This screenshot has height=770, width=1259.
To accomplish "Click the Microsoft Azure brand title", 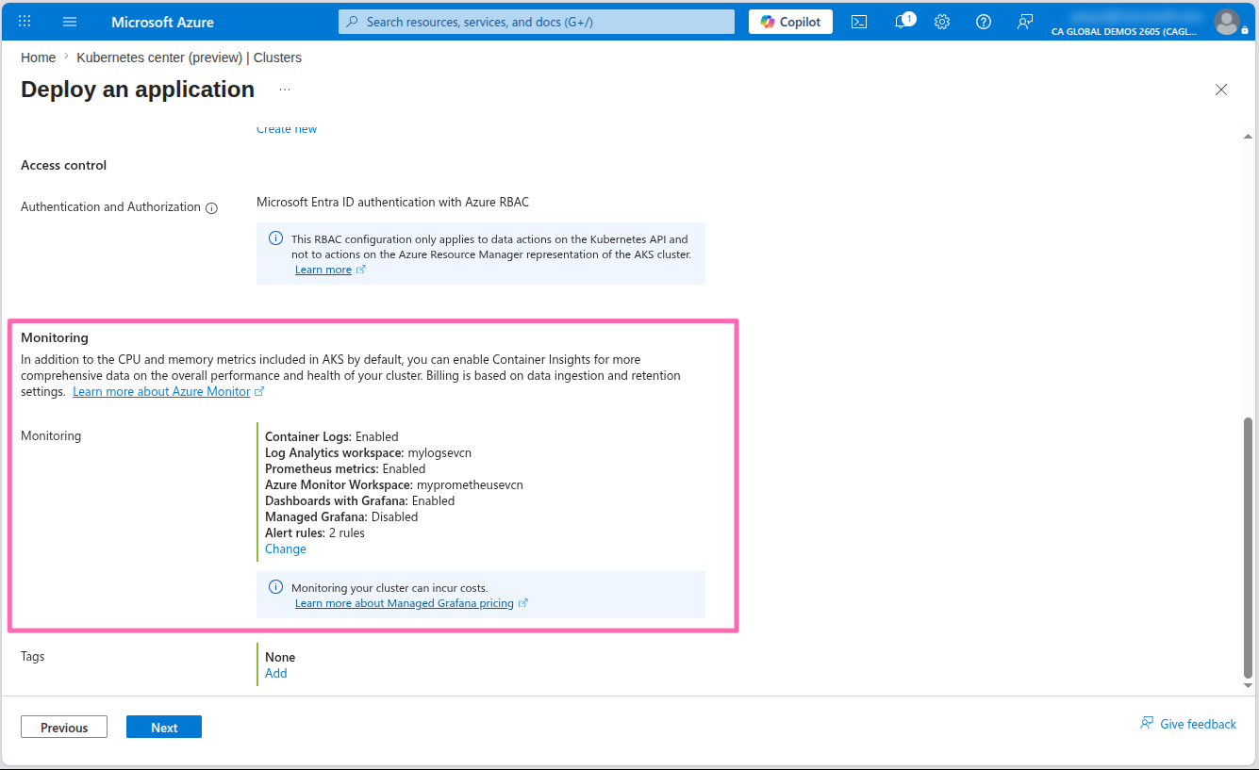I will (162, 22).
